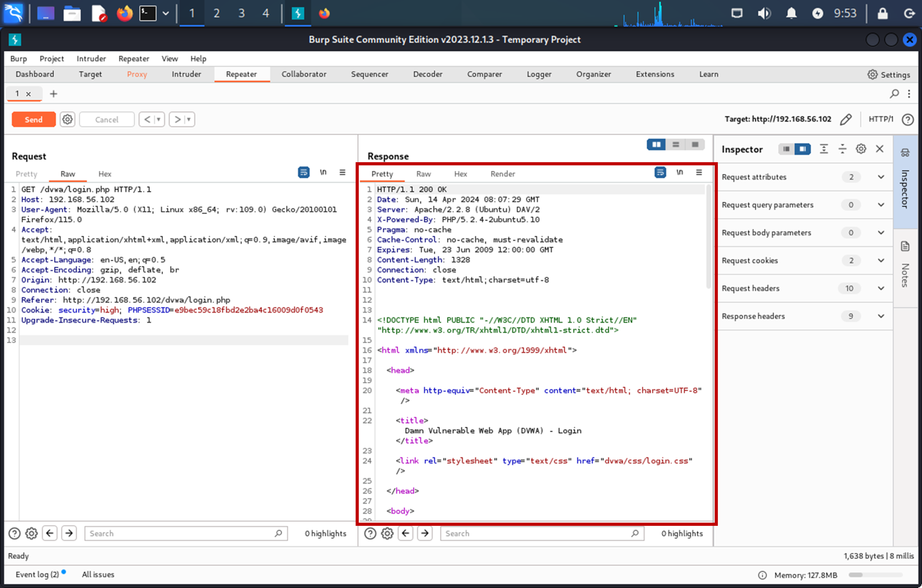This screenshot has height=588, width=922.
Task: Switch to the Intruder tab
Action: (186, 74)
